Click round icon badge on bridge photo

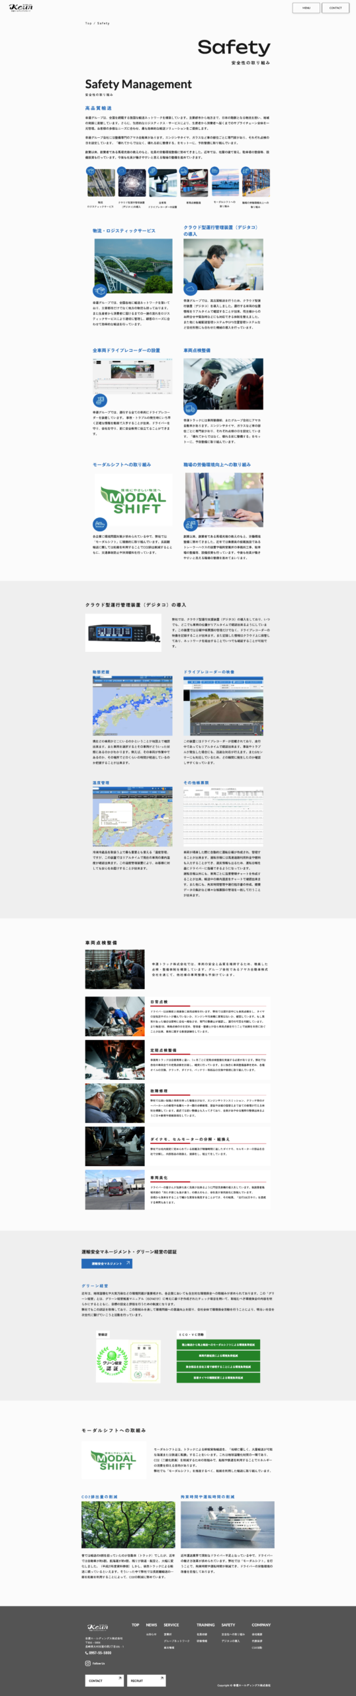point(99,290)
